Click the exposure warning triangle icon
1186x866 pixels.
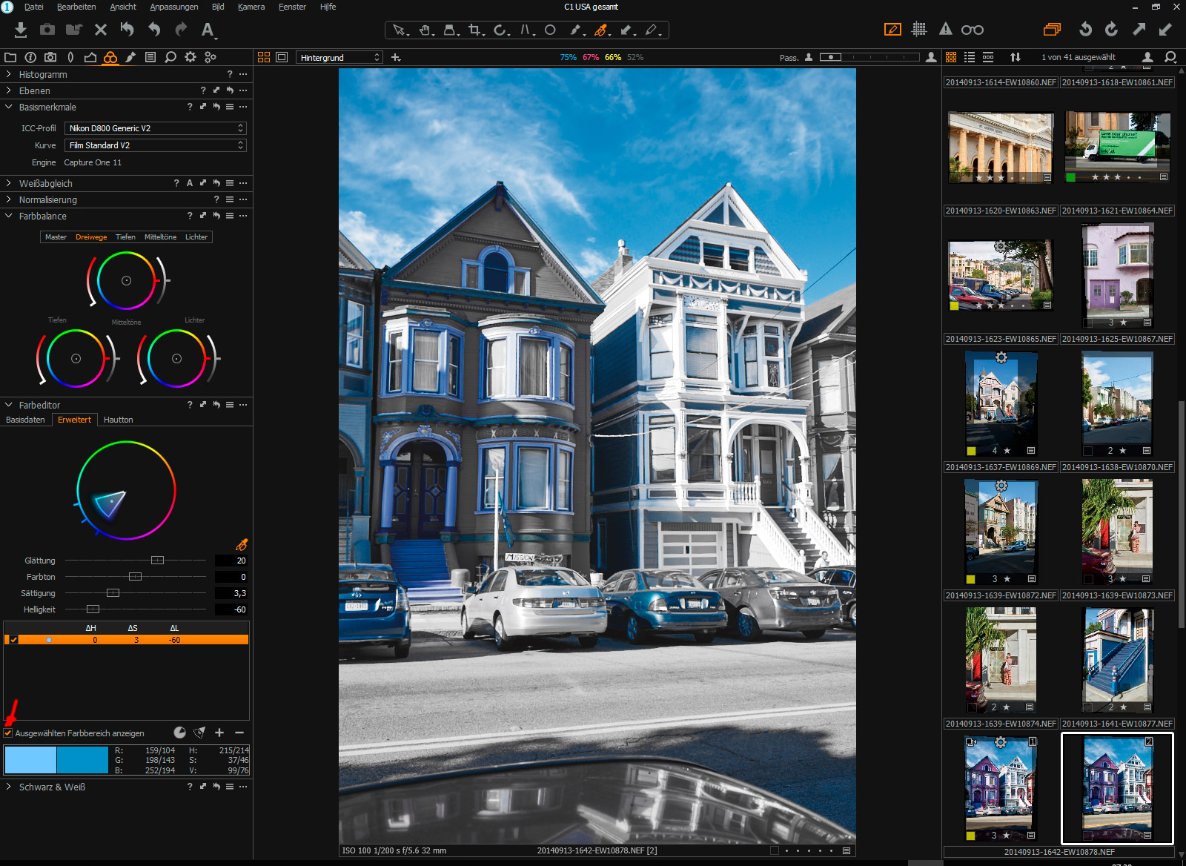coord(946,30)
